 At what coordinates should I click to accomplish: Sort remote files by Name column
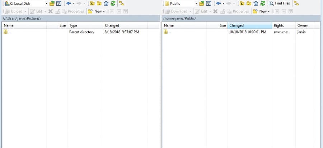coord(184,25)
